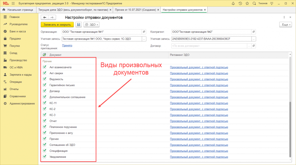Open Руководителю menu section
The height and width of the screenshot is (165, 296).
pyautogui.click(x=18, y=24)
